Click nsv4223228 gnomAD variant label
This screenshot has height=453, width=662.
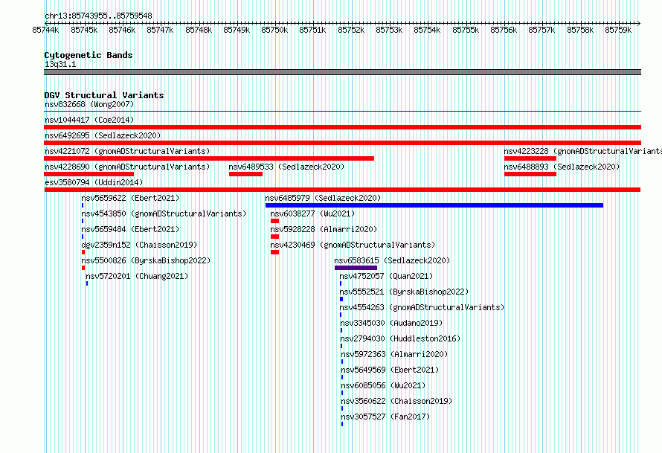[582, 151]
